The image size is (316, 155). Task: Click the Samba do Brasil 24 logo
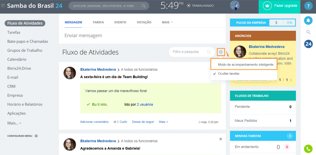(x=35, y=6)
